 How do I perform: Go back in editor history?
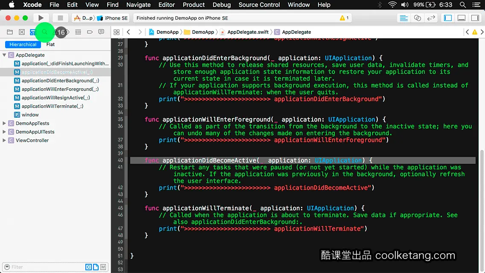pos(129,32)
